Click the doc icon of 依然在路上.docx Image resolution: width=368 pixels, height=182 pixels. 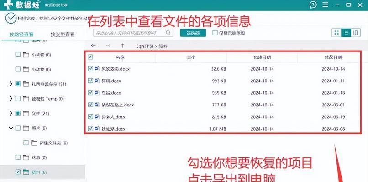click(x=97, y=105)
